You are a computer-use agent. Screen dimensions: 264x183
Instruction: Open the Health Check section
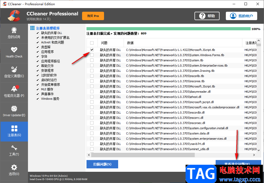(x=14, y=53)
